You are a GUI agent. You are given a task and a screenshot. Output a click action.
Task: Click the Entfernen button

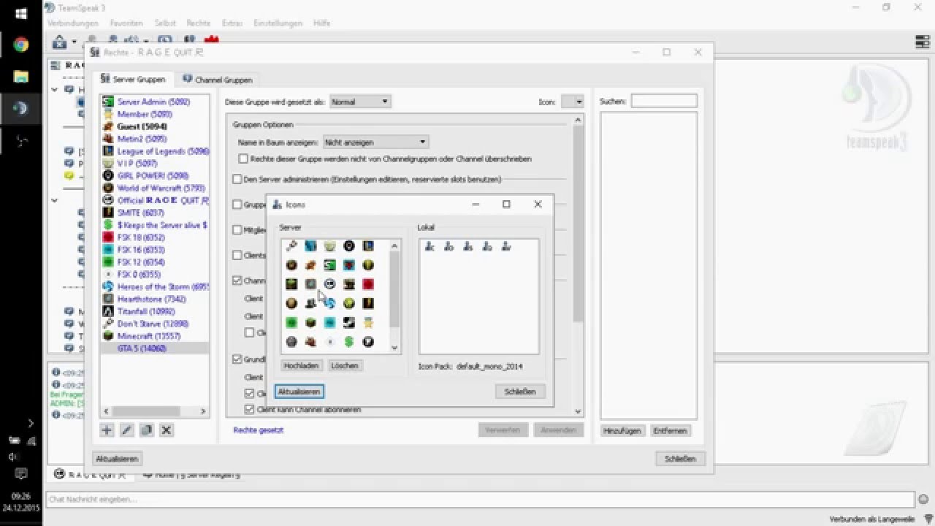(x=670, y=430)
